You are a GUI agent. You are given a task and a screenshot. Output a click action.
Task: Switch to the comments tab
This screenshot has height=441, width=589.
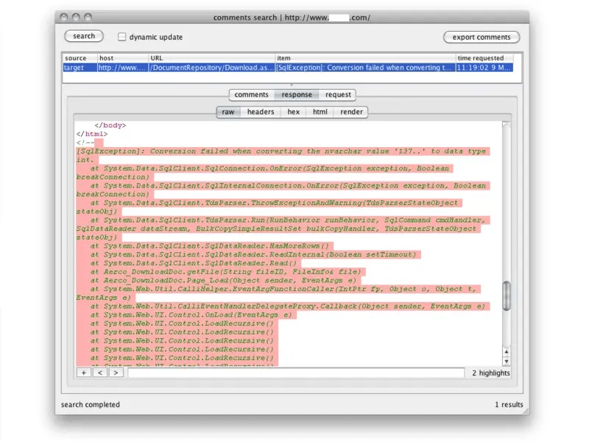[251, 94]
